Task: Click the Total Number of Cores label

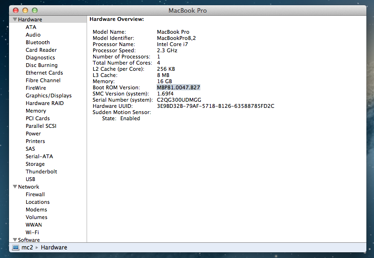Action: click(122, 63)
